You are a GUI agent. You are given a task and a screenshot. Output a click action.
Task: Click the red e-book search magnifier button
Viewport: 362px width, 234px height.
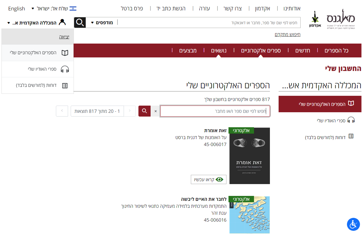145,111
